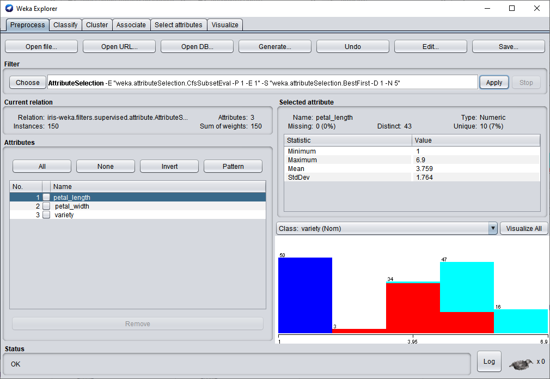Screen dimensions: 550x379
Task: Click the Undo button
Action: (x=353, y=47)
